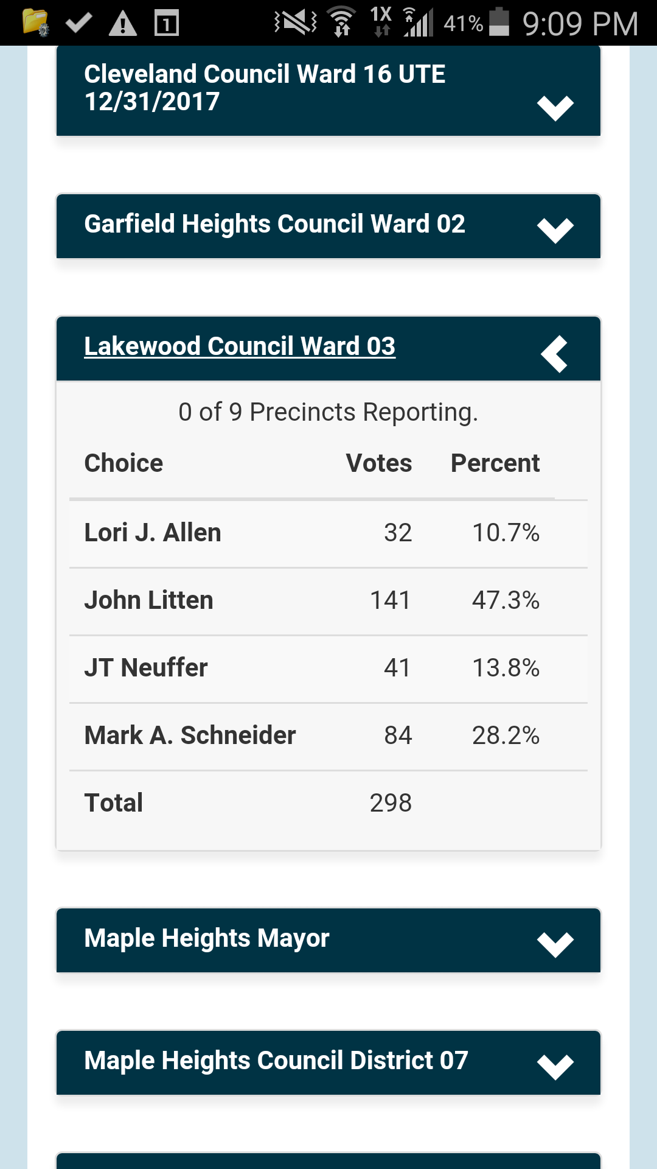Tap the cellular signal bars icon

click(x=418, y=23)
